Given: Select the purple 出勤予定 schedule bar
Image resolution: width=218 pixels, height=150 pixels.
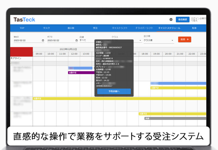Looking at the screenshot, I should tap(80, 72).
